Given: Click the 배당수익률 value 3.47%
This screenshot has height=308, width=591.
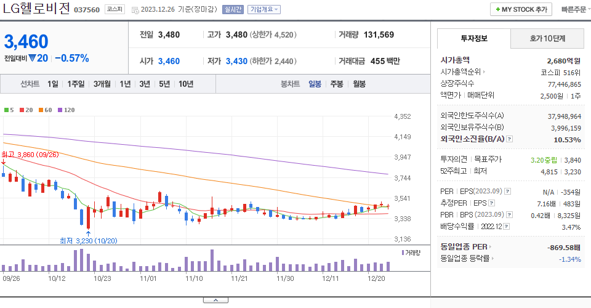Looking at the screenshot, I should click(571, 227).
